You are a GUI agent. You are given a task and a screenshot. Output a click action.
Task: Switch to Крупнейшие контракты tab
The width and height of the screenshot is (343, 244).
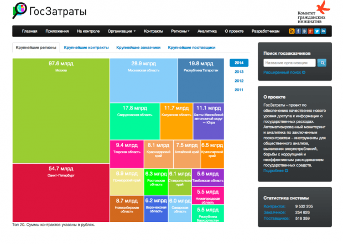[x=86, y=48]
